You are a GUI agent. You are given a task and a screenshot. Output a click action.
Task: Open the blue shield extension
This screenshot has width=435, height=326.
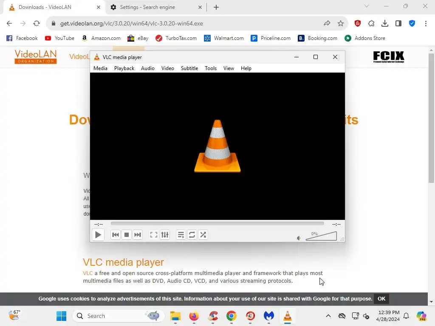pos(412,24)
